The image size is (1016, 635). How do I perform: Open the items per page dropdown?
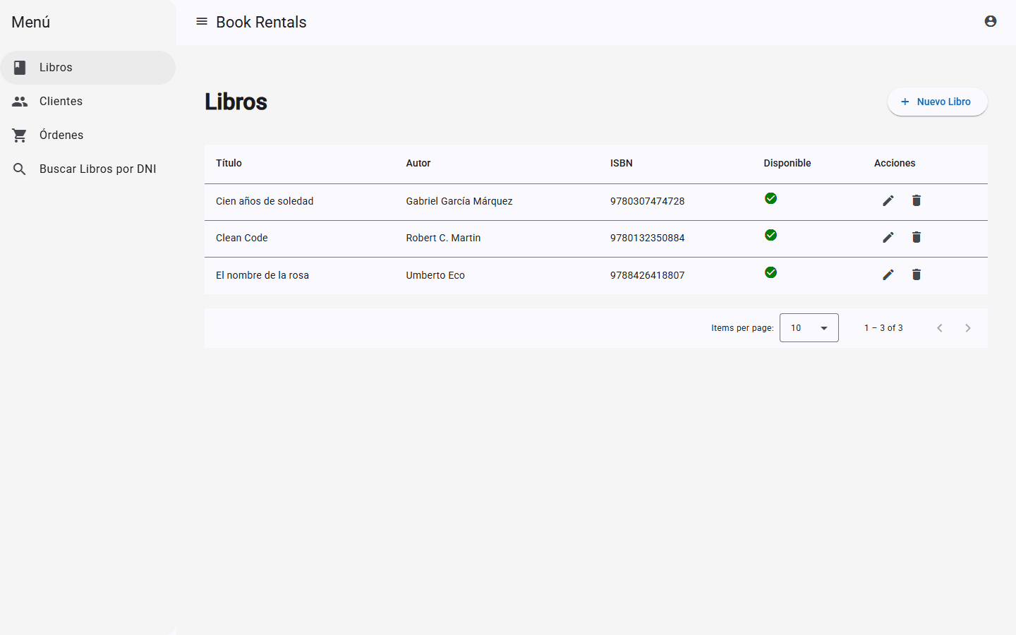[x=809, y=328]
